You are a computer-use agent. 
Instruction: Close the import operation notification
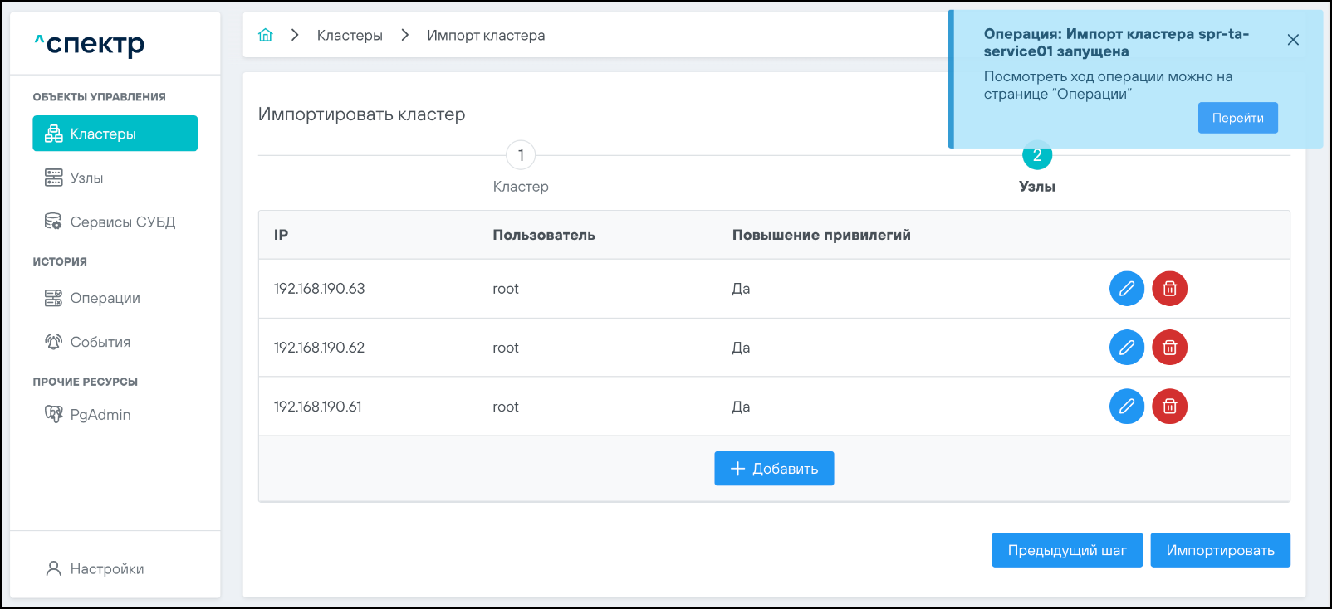pos(1292,40)
